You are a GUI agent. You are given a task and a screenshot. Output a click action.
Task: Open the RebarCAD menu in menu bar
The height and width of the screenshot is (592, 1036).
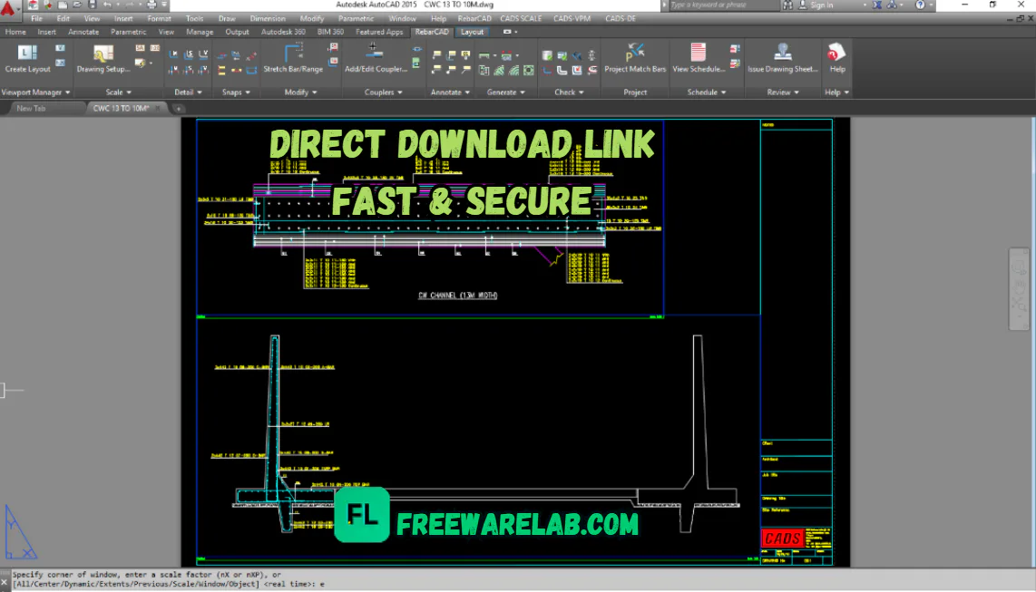tap(474, 18)
